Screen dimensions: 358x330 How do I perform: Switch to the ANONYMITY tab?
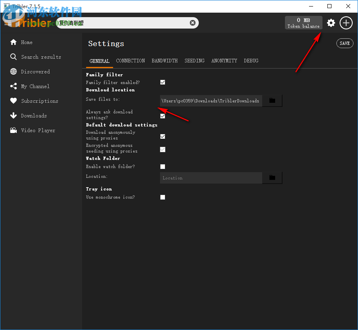(224, 61)
